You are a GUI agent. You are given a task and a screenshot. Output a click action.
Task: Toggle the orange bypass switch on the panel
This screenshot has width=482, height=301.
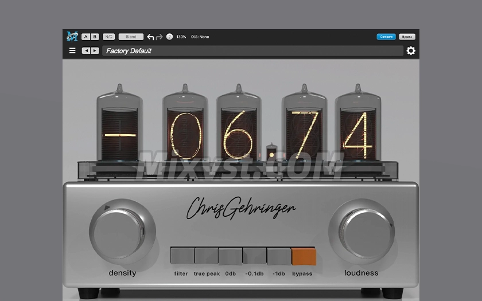pyautogui.click(x=304, y=256)
